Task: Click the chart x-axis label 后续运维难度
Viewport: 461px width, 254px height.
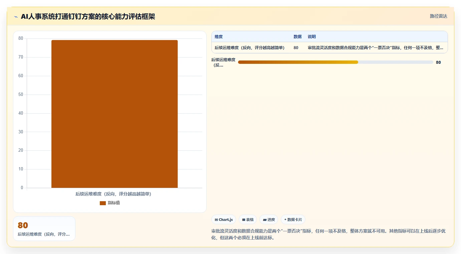Action: coord(113,194)
